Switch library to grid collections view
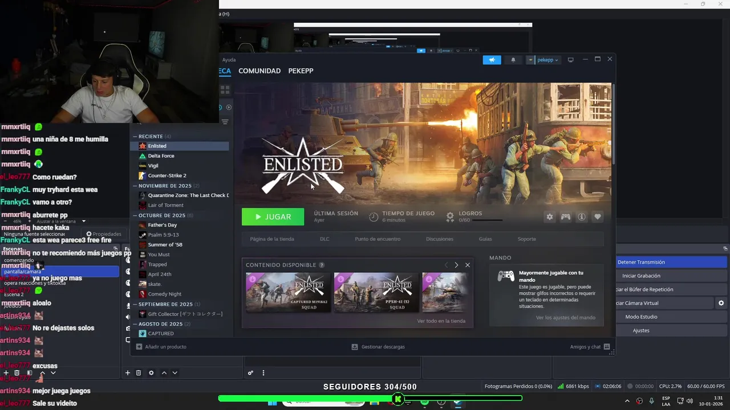730x410 pixels. pyautogui.click(x=225, y=90)
